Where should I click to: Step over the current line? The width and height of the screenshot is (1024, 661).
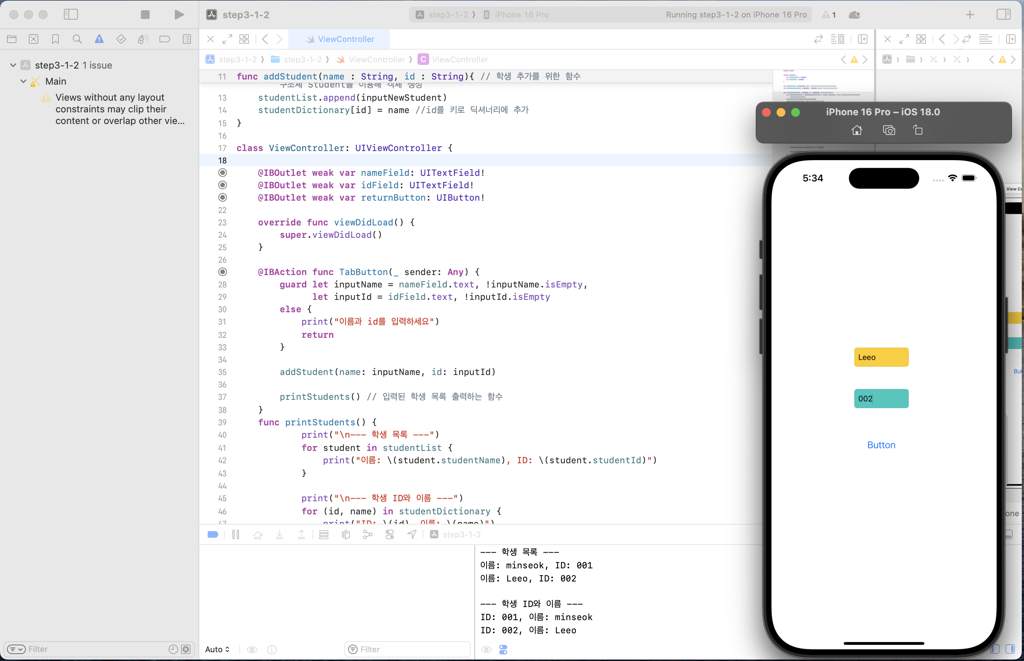coord(258,534)
